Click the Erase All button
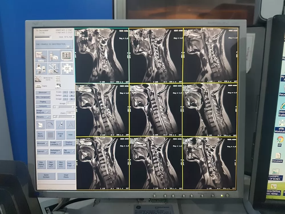This screenshot has width=285, height=214. point(60,135)
